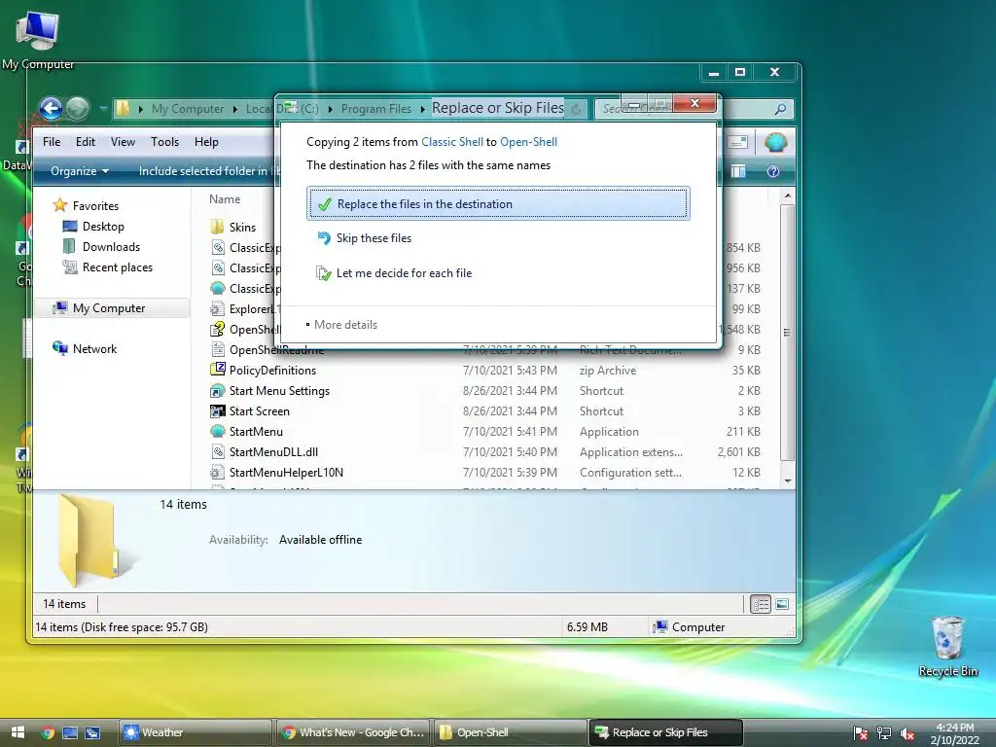996x747 pixels.
Task: Switch to the Open-Shell taskbar button
Action: click(510, 732)
